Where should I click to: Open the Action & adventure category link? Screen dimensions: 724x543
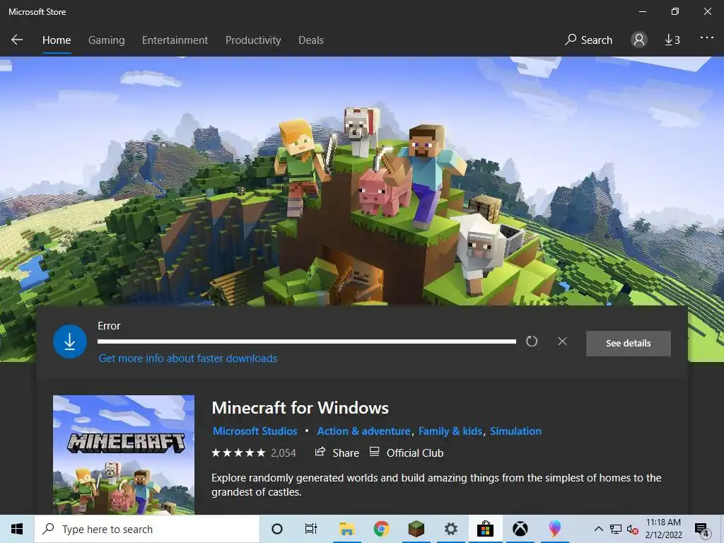(x=363, y=431)
